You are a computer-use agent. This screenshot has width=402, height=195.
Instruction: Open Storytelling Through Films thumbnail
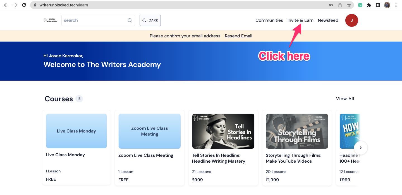click(x=297, y=131)
